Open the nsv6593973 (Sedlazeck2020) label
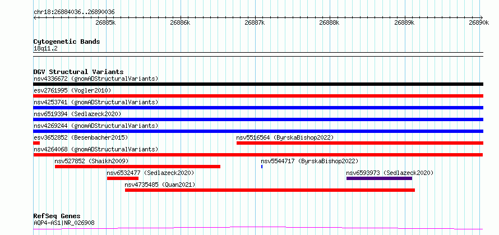 tap(390, 173)
